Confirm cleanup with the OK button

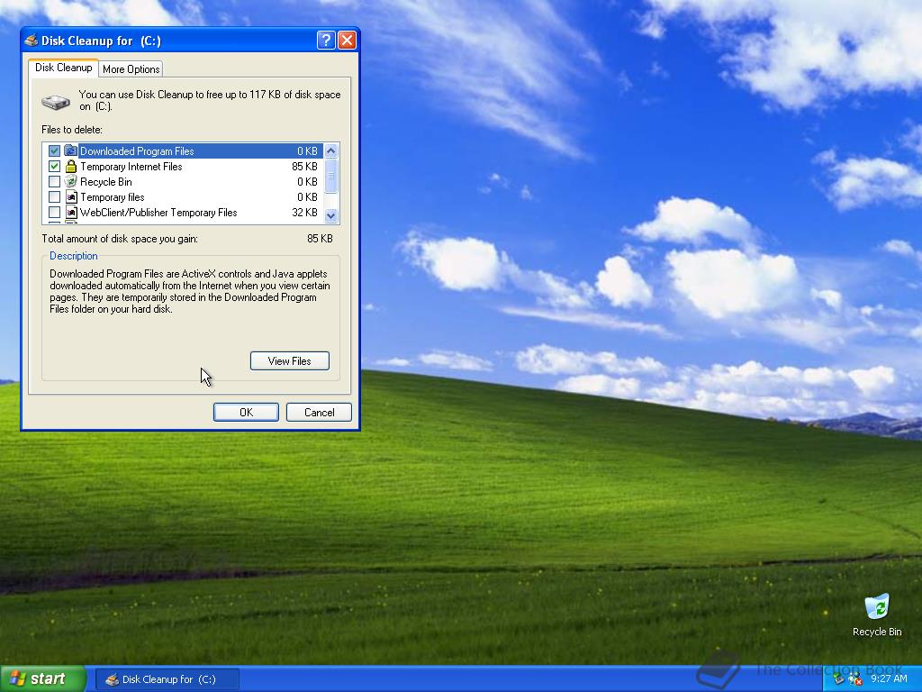246,412
